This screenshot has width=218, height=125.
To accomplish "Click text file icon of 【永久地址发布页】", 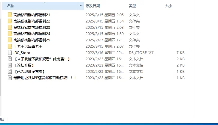I will [x=10, y=72].
